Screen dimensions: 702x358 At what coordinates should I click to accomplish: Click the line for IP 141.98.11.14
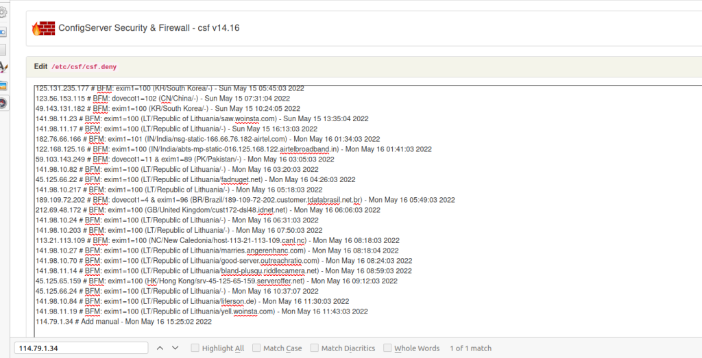pos(223,271)
